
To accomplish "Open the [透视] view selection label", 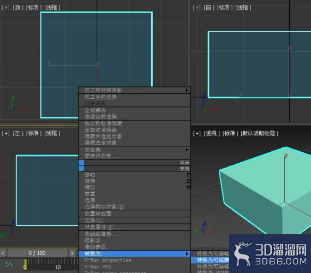I will pos(212,133).
